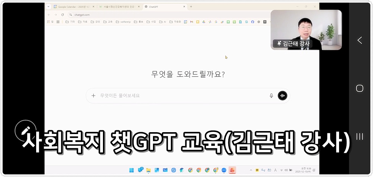Screen dimensions: 373x177
Task: Open the Google Keep bookmark icon
Action: pos(198,22)
